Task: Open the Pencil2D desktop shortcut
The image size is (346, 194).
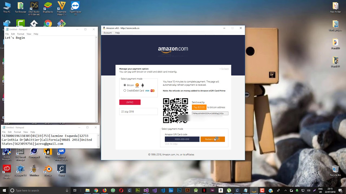Action: tap(335, 44)
